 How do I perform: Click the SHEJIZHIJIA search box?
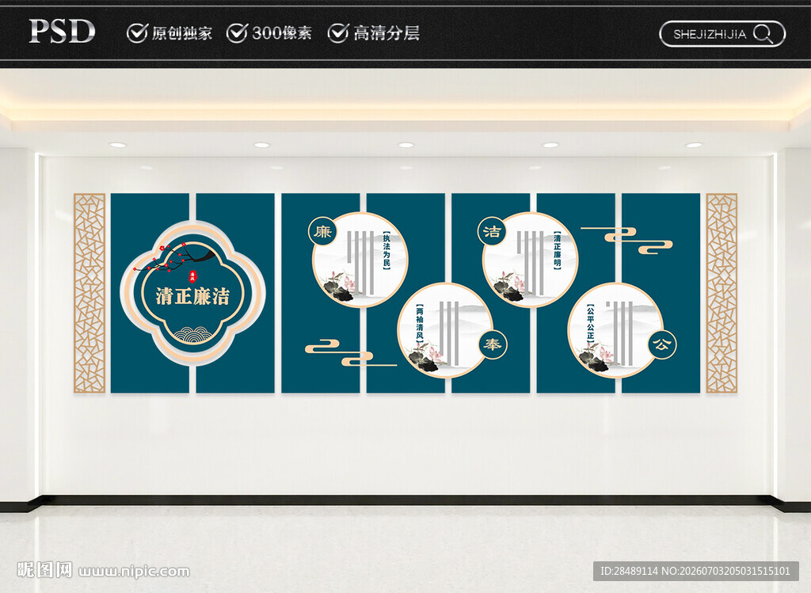(722, 34)
